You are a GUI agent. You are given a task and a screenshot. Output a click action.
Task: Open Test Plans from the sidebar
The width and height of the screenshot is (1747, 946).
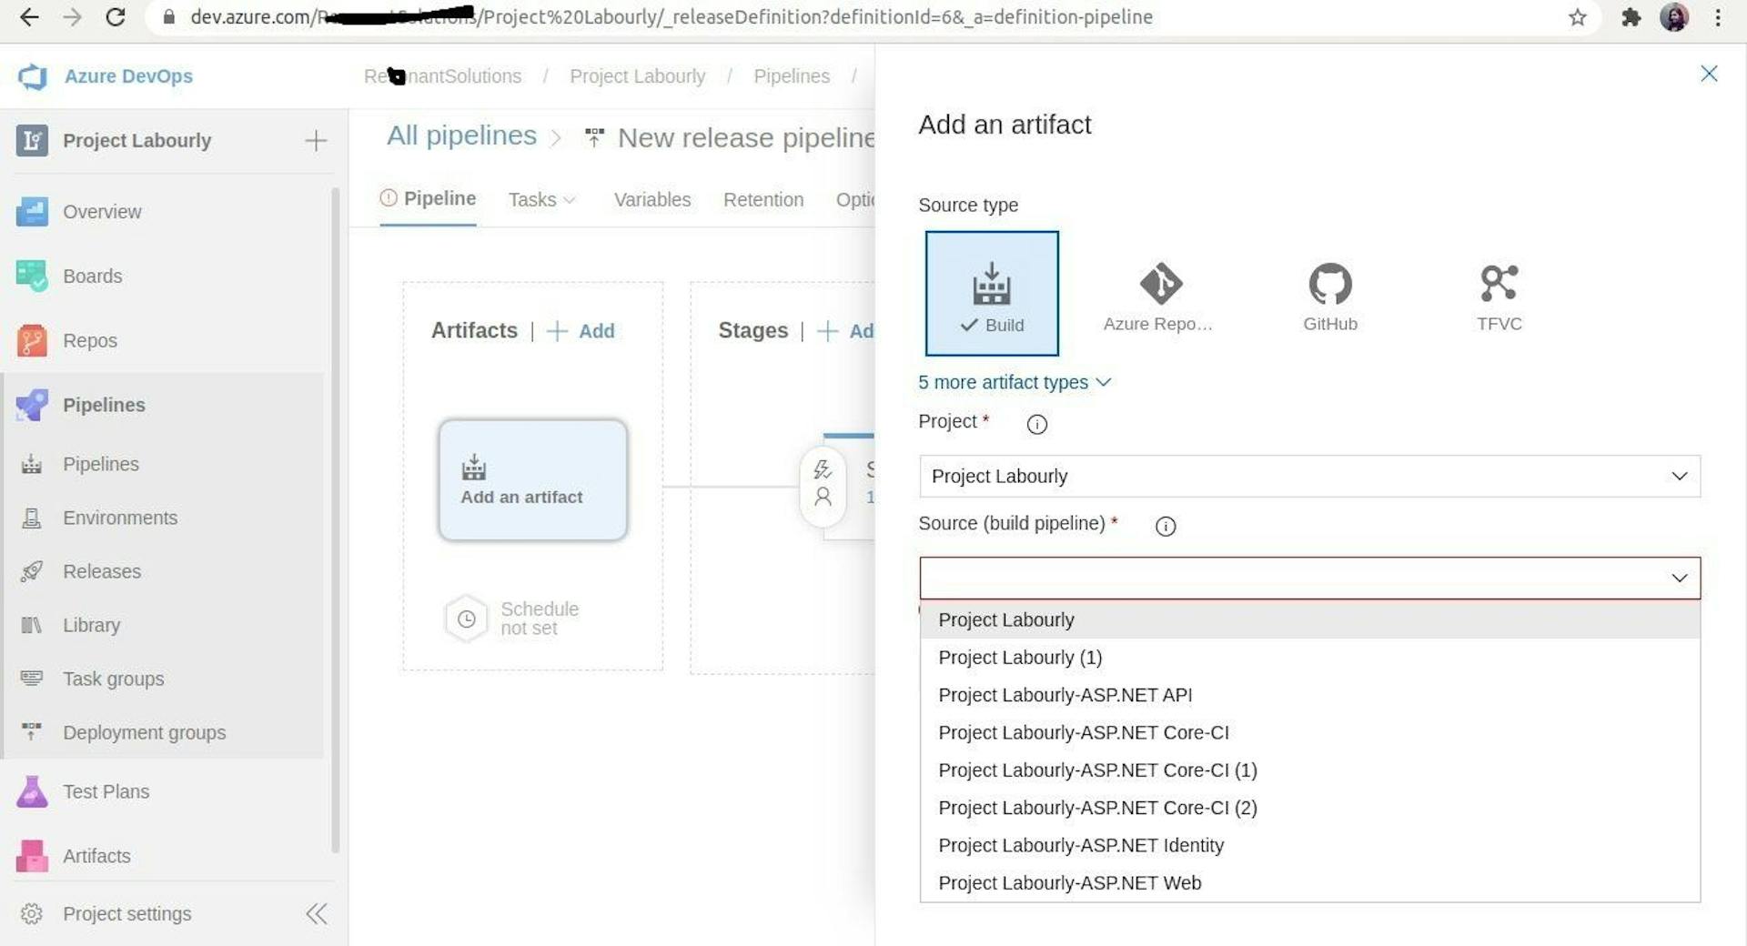(x=106, y=791)
